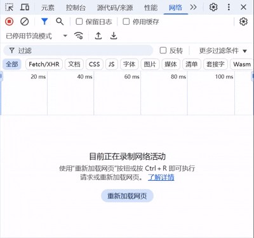Click the 过滤 filter input field
This screenshot has height=238, width=254.
(x=78, y=50)
